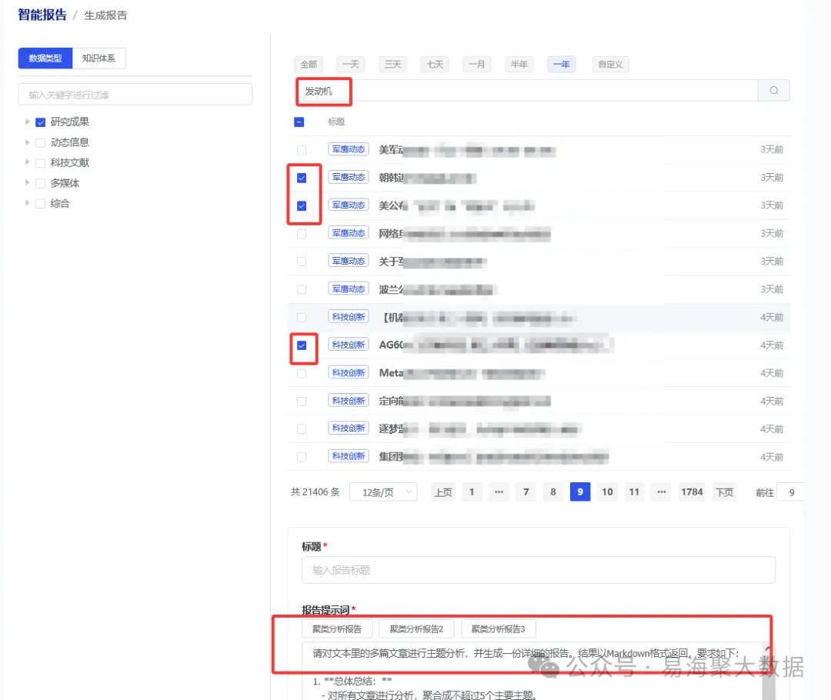This screenshot has width=831, height=700.
Task: Go to page 7
Action: [x=526, y=492]
